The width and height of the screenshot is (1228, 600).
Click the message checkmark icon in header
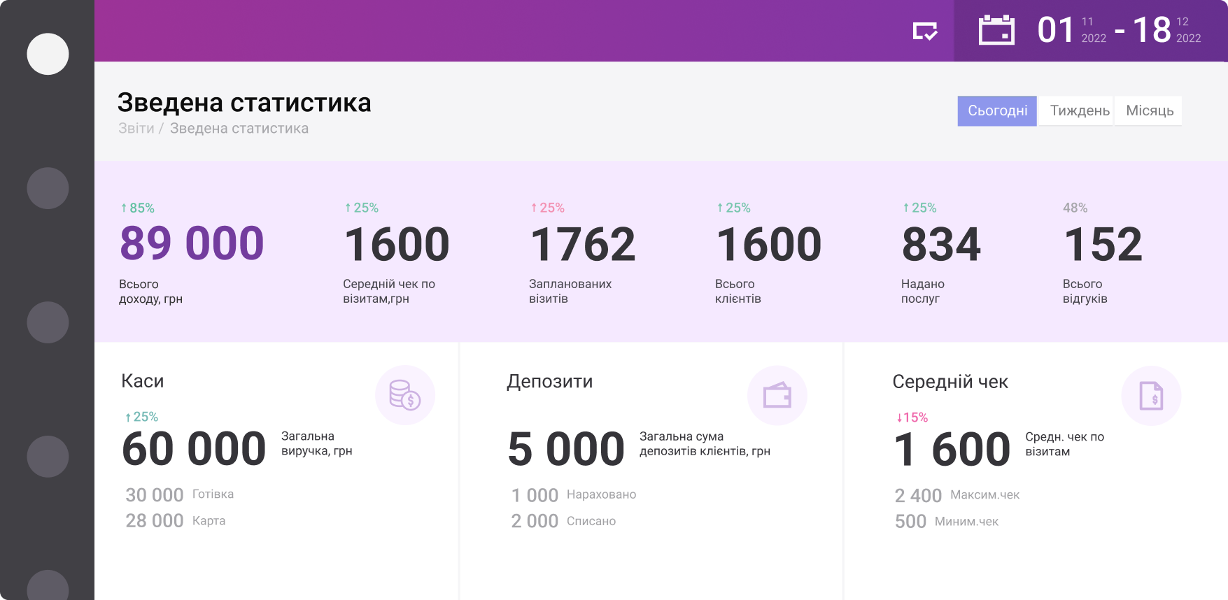[x=925, y=31]
